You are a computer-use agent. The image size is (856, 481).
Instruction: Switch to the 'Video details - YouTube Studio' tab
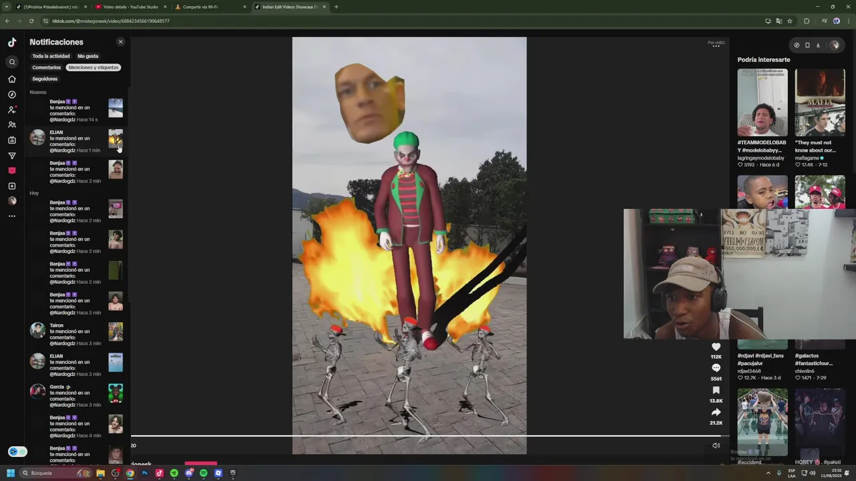[131, 7]
